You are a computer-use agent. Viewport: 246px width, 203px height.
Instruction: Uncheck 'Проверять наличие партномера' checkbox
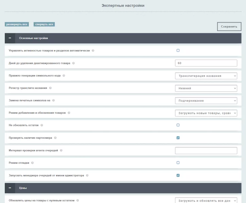[178, 138]
